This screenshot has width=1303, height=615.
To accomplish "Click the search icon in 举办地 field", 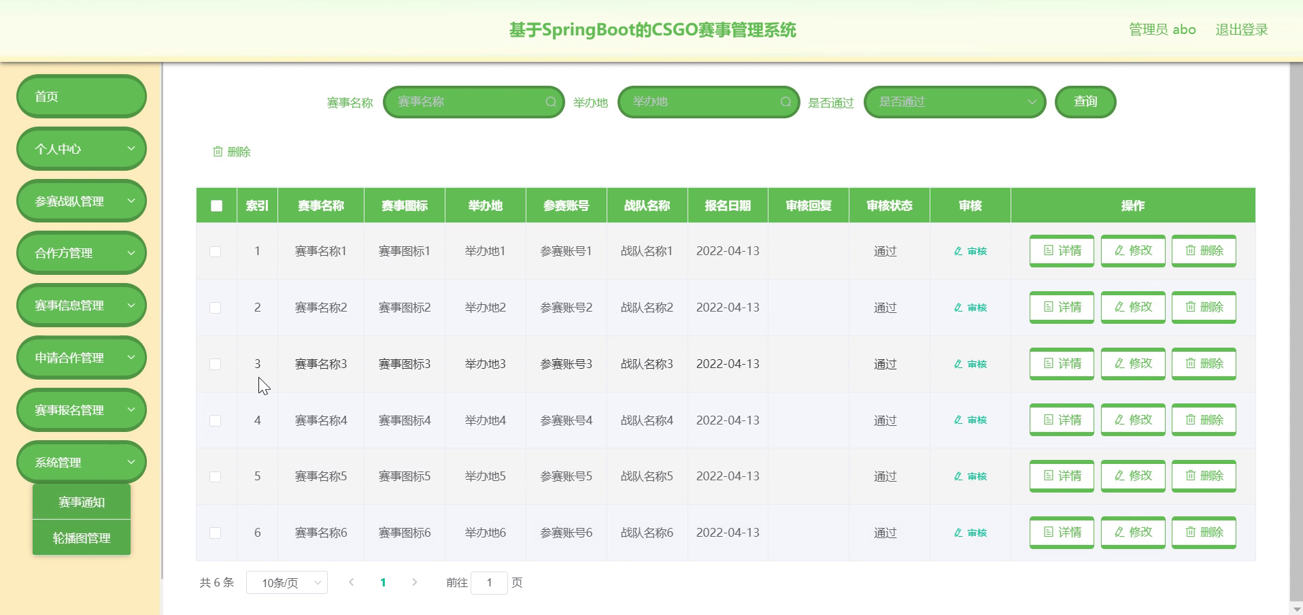I will [x=785, y=102].
